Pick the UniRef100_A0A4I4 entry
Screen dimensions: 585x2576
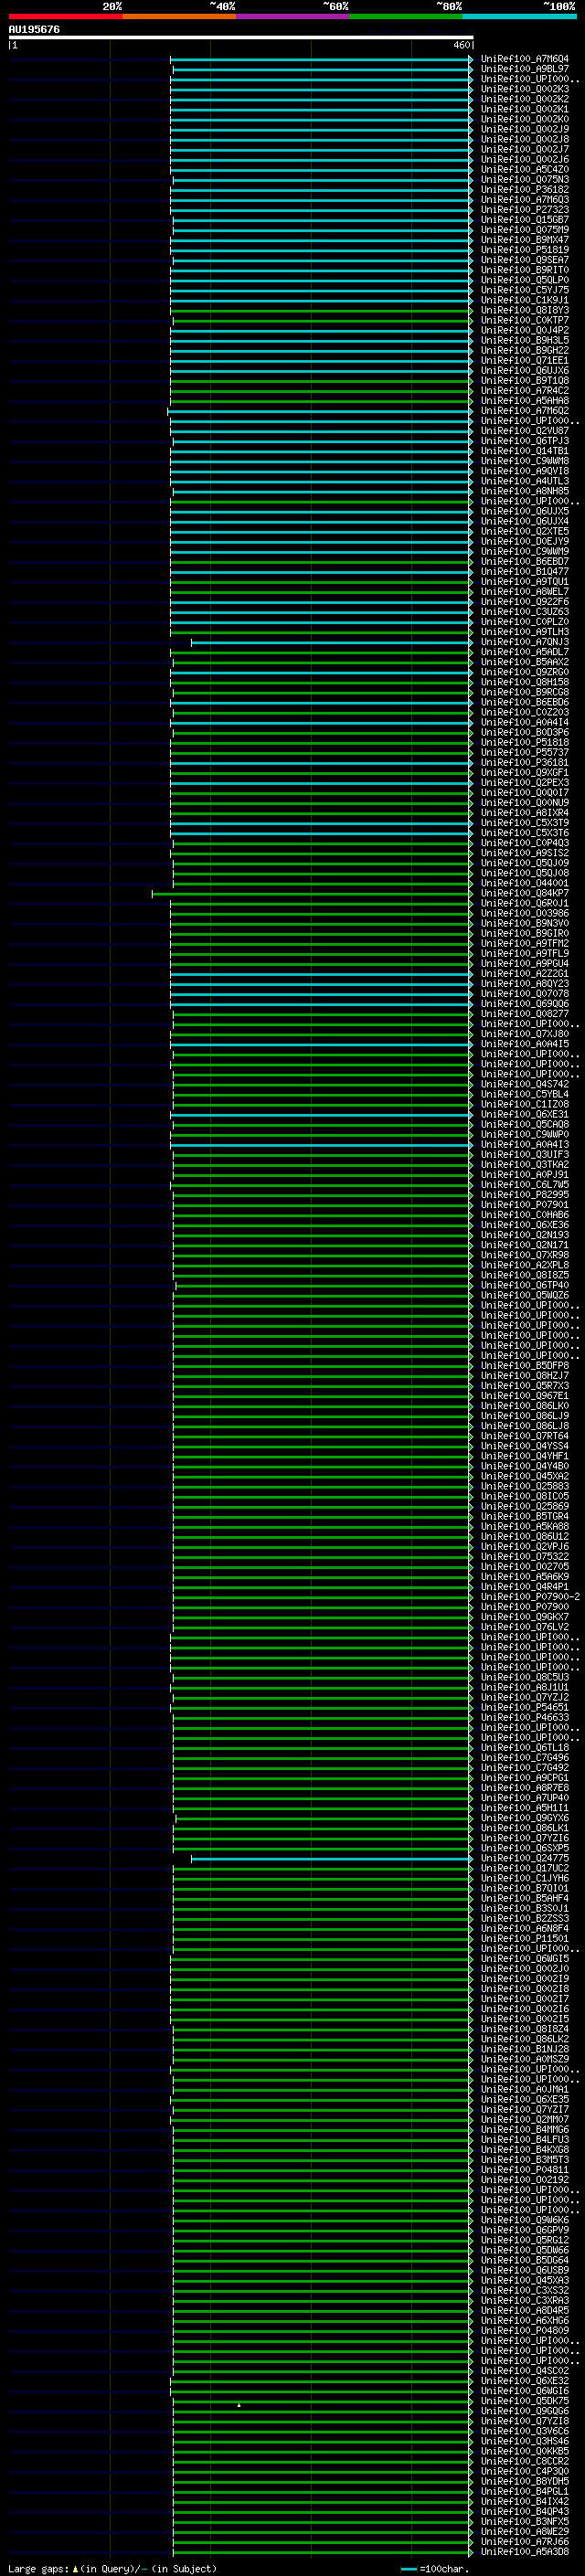click(524, 722)
